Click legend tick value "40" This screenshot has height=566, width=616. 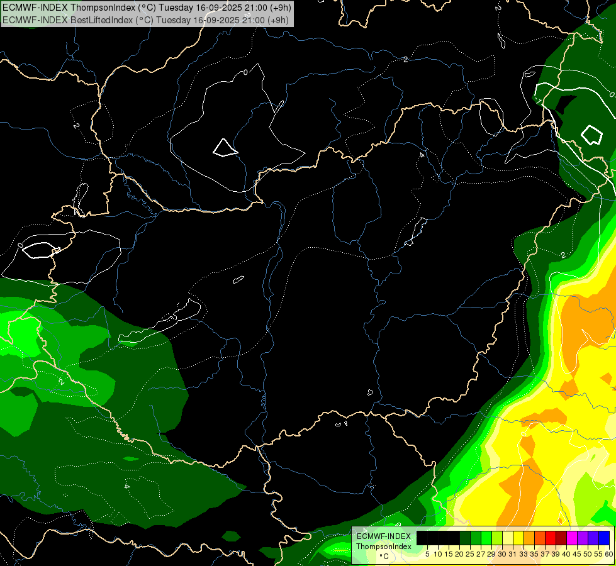[x=566, y=554]
